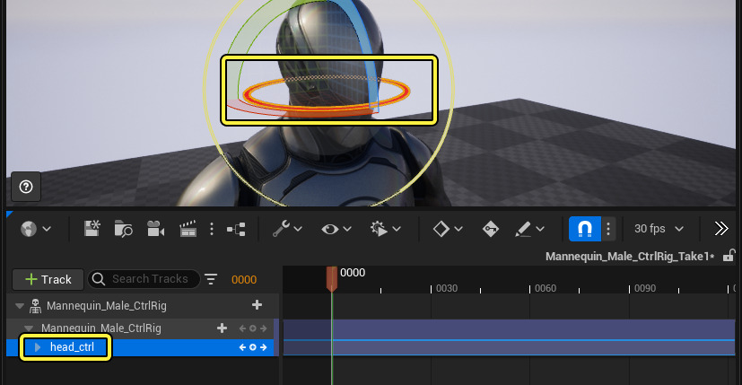Open the render movie clapperboard icon
The width and height of the screenshot is (742, 385).
click(188, 229)
